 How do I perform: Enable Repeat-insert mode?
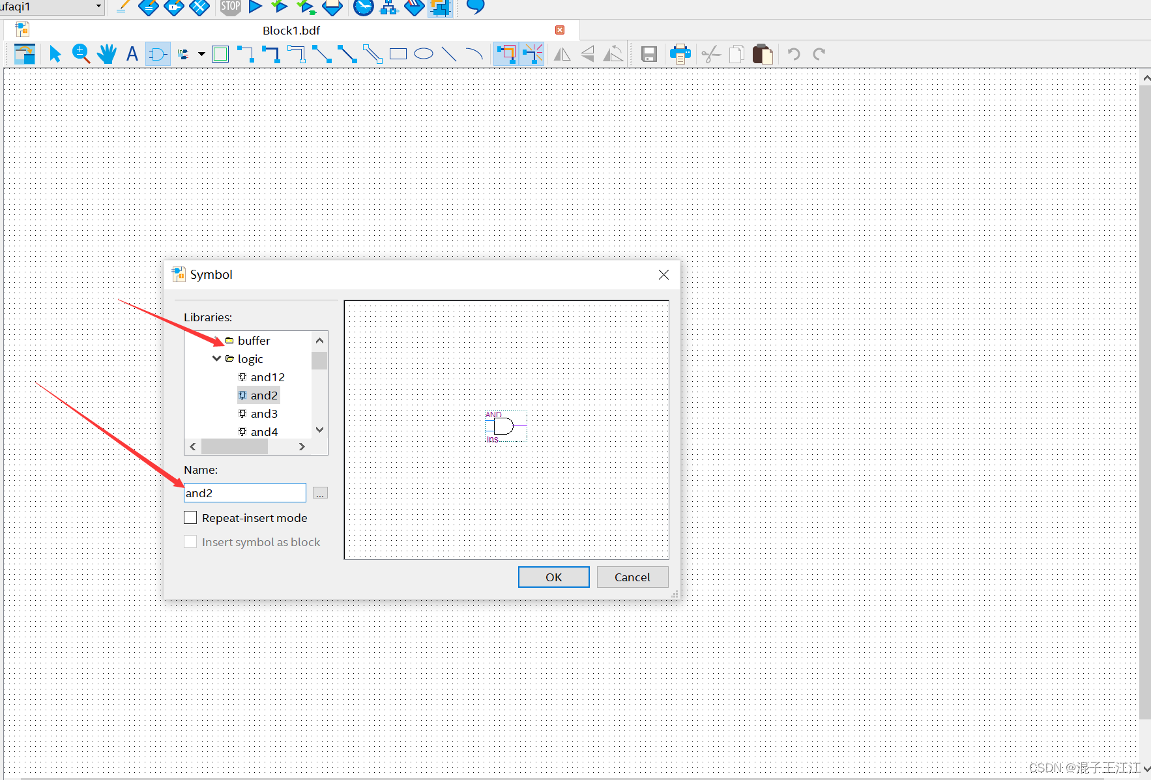click(190, 517)
